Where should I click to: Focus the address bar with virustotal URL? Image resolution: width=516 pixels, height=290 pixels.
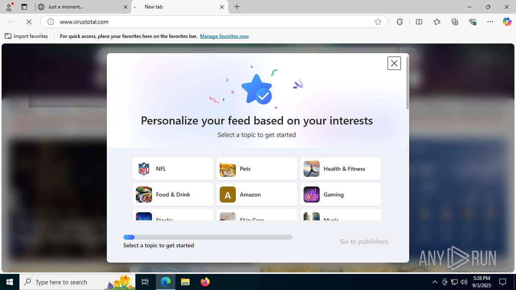coord(214,22)
